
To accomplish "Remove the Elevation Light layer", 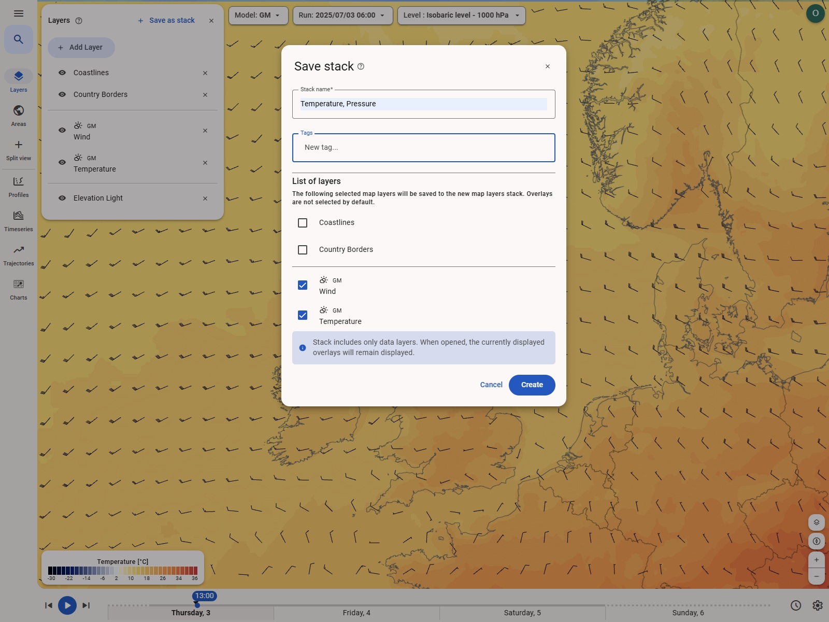I will point(205,199).
